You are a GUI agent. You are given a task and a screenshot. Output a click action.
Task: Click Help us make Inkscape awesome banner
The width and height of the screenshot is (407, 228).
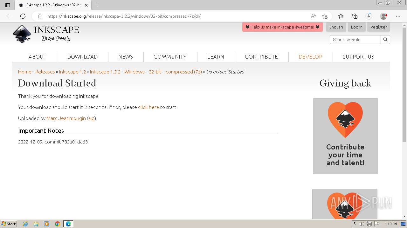click(x=282, y=27)
